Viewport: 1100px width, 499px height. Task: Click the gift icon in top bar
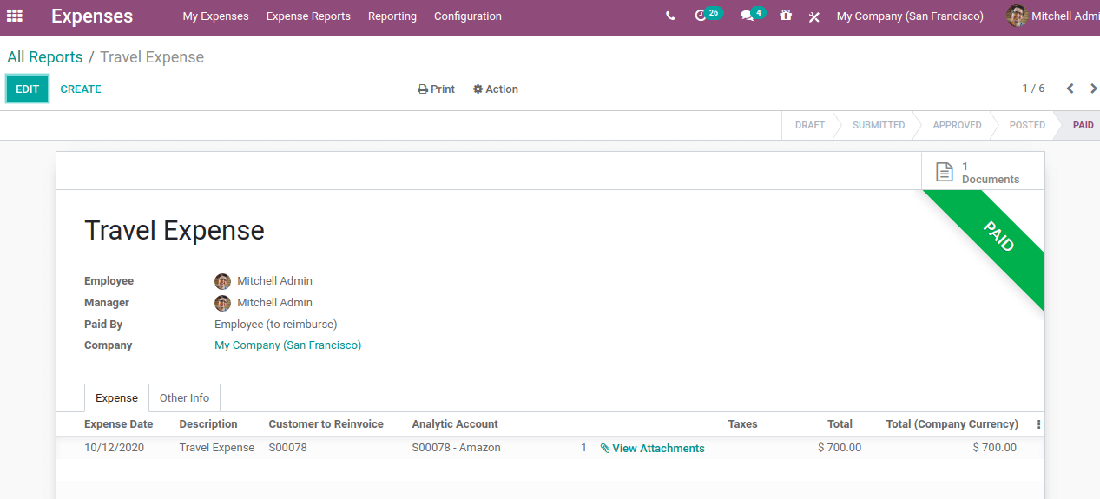point(786,16)
